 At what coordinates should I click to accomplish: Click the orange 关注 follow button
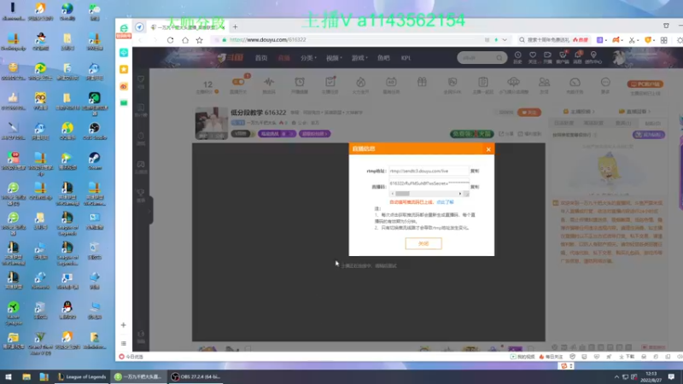(529, 113)
